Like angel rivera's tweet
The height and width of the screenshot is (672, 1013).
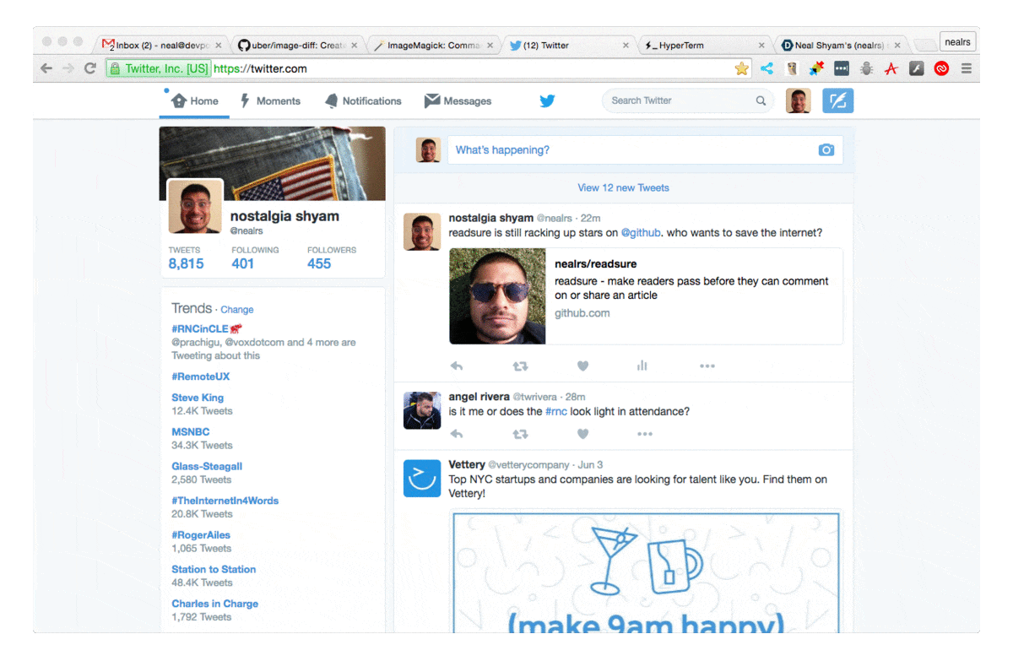coord(582,434)
